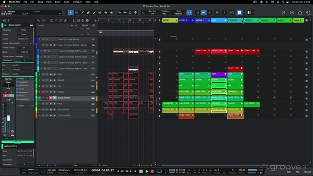
Task: Click the video player toolbar icon
Action: [232, 13]
